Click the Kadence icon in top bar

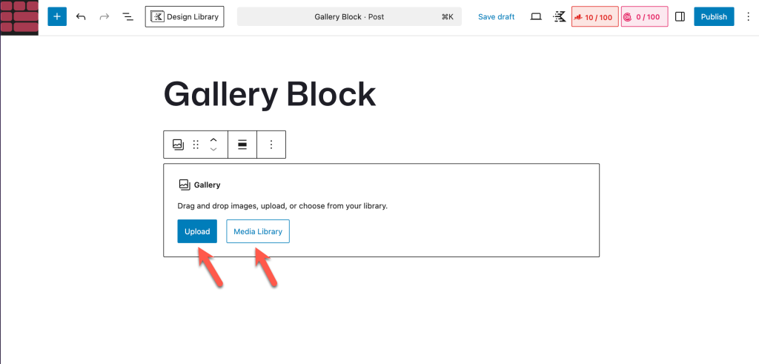pos(560,16)
